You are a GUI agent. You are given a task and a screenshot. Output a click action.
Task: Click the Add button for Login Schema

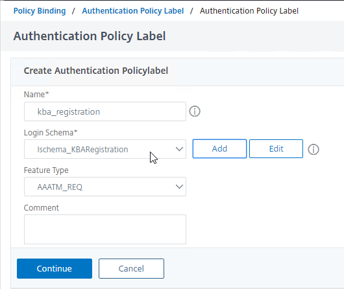pyautogui.click(x=219, y=149)
